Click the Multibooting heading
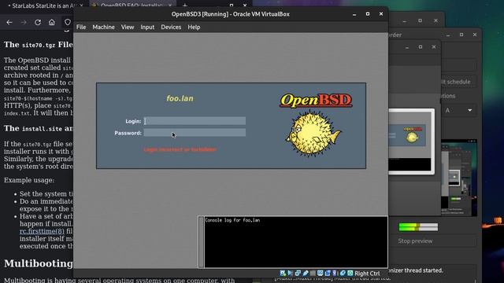504x283 pixels. [39, 263]
